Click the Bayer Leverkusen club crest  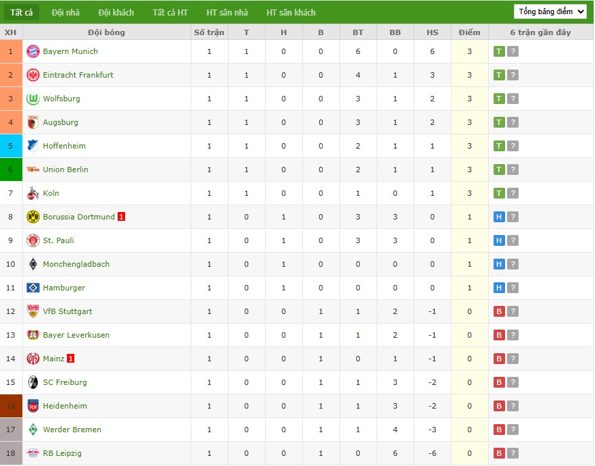[33, 335]
